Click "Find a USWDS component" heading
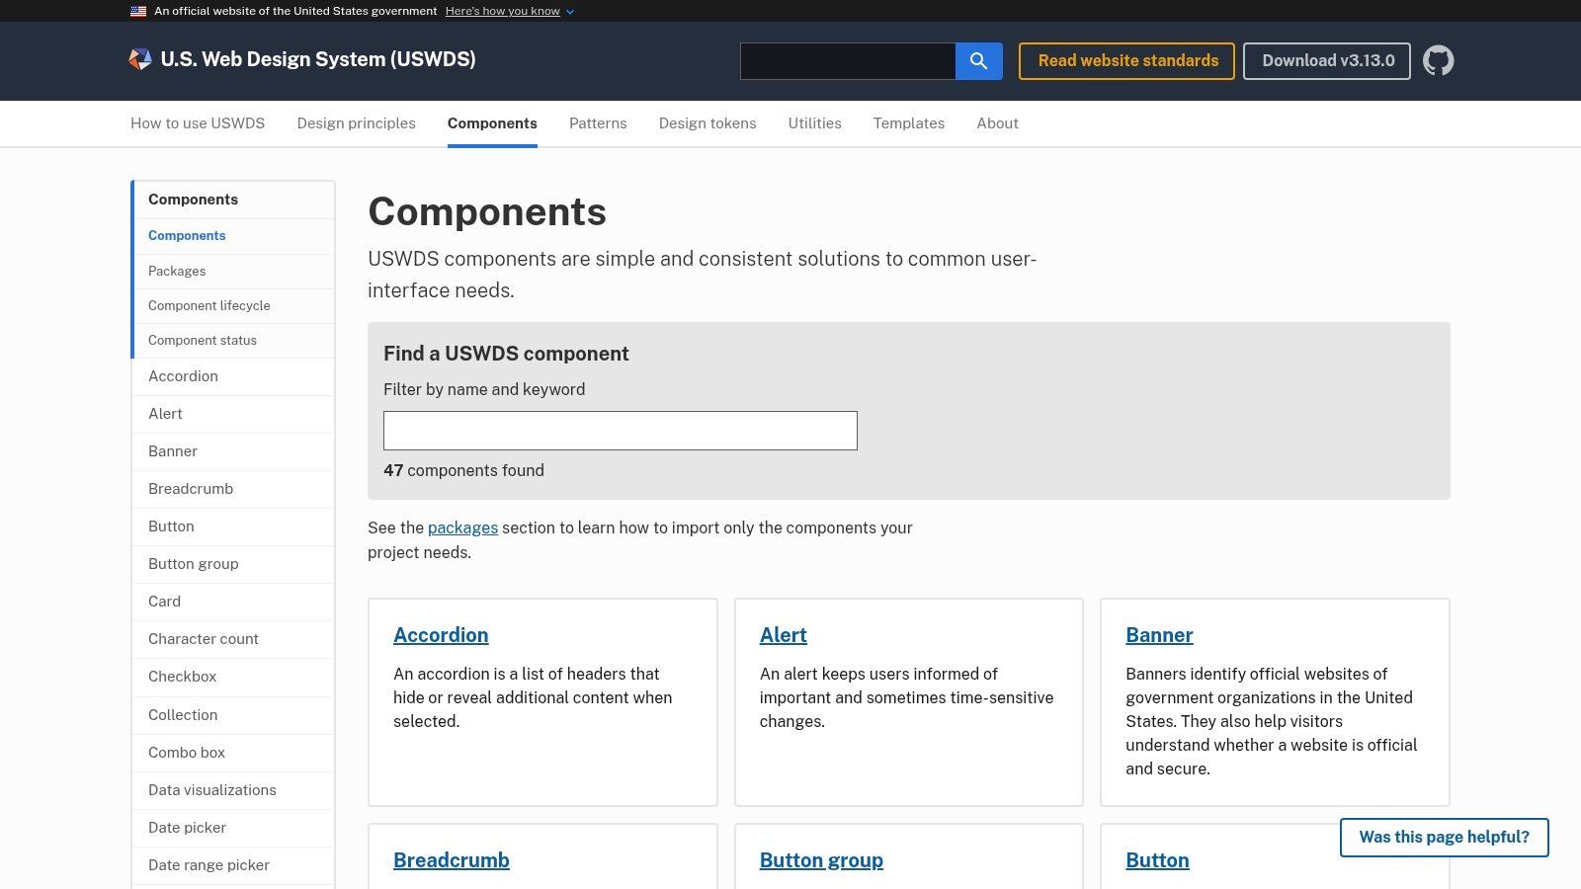The width and height of the screenshot is (1581, 889). (506, 354)
